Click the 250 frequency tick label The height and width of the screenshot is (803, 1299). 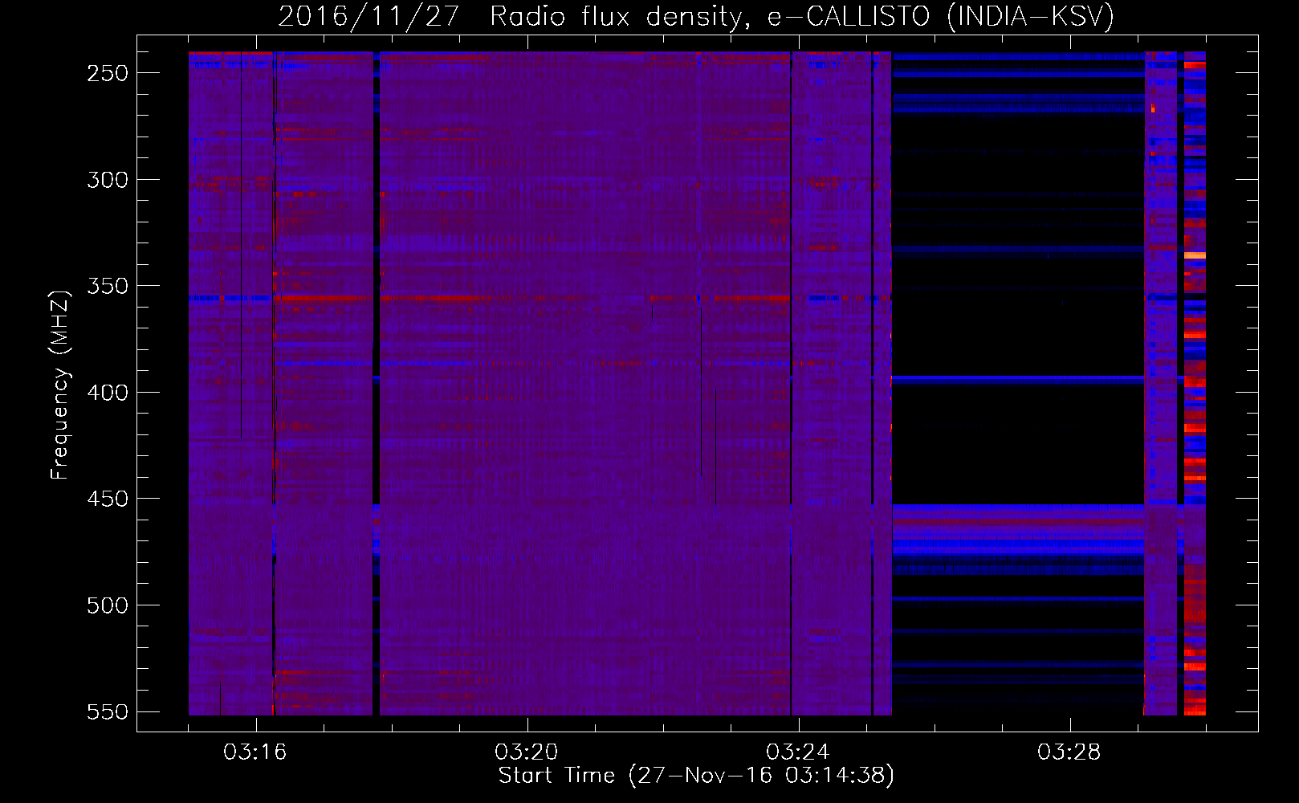point(108,73)
